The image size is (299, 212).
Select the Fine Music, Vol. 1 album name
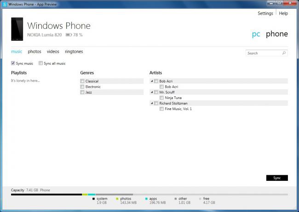(178, 109)
